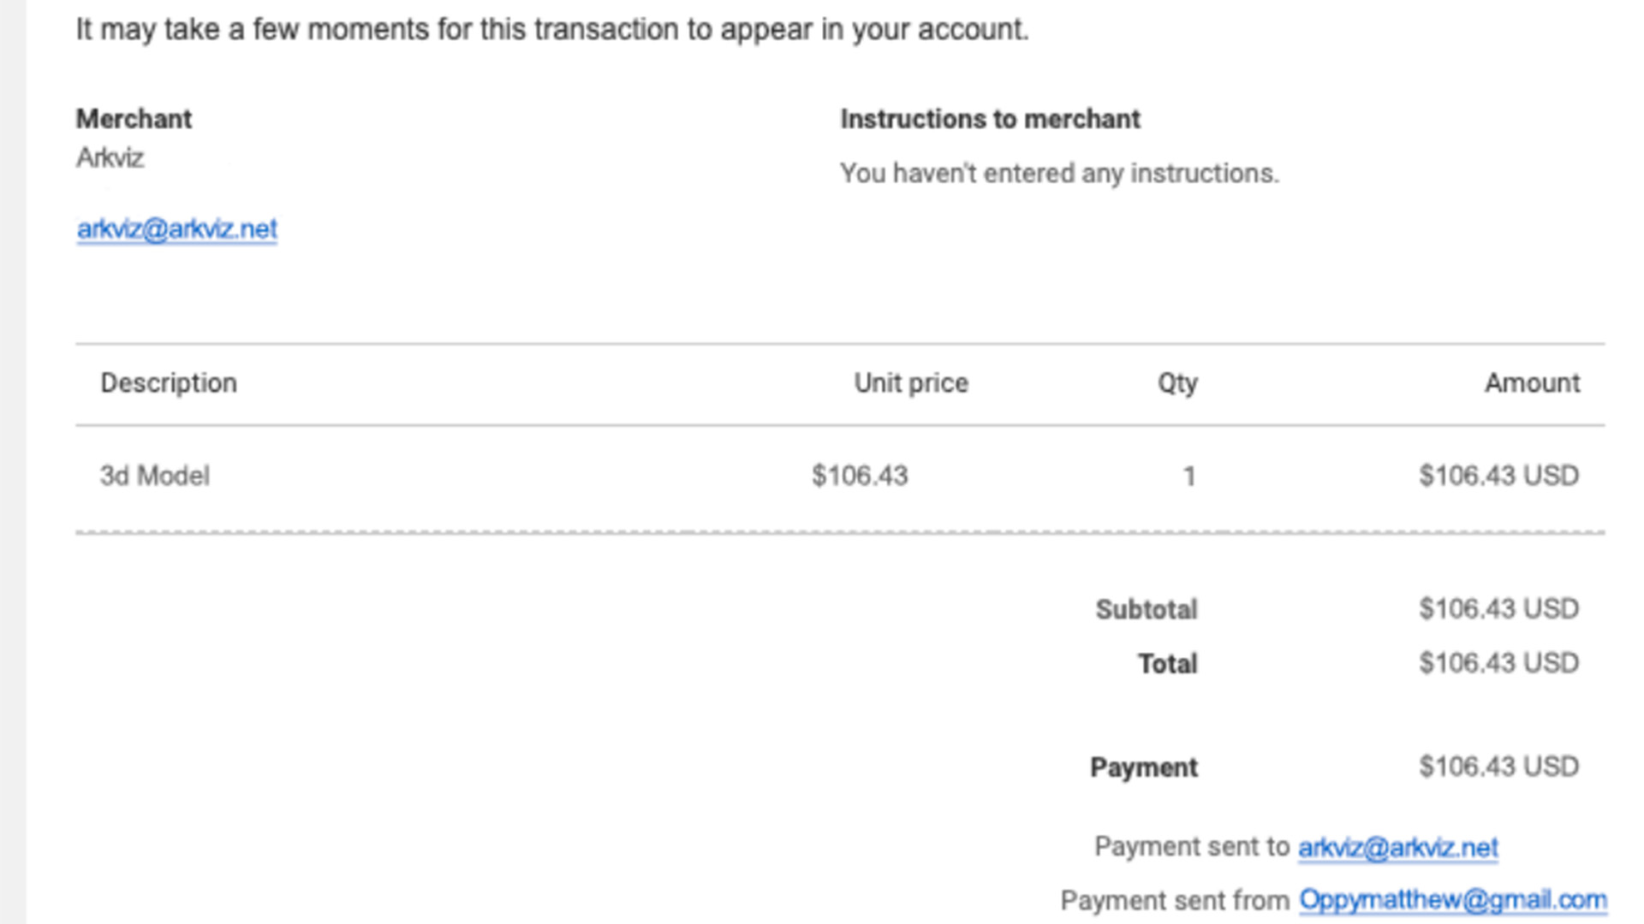Click the Subtotal label
Image resolution: width=1644 pixels, height=924 pixels.
click(x=1147, y=610)
